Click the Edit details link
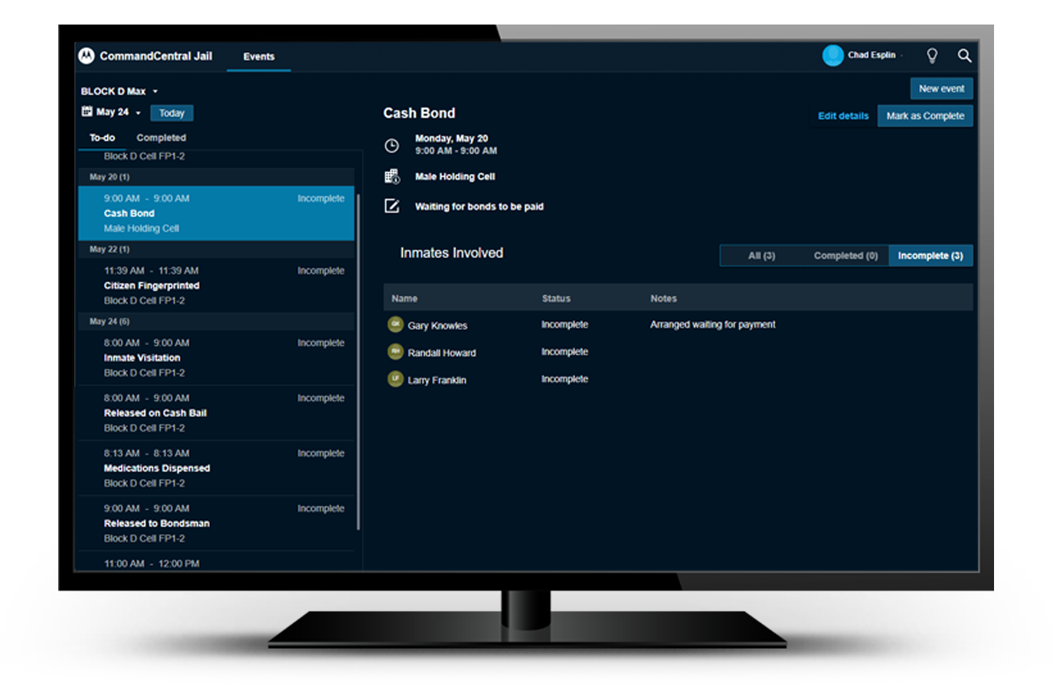 point(843,116)
